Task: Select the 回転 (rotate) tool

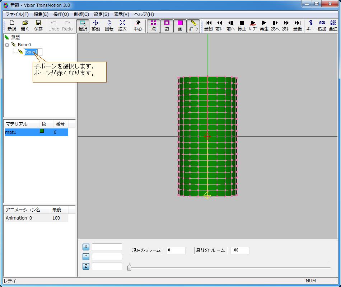Action: coord(109,26)
